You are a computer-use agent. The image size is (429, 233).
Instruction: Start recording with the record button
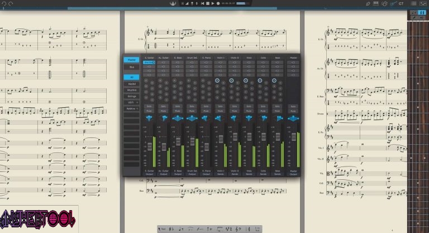(218, 3)
